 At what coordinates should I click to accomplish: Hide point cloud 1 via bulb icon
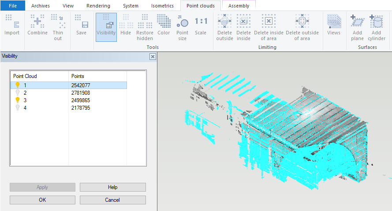point(18,85)
